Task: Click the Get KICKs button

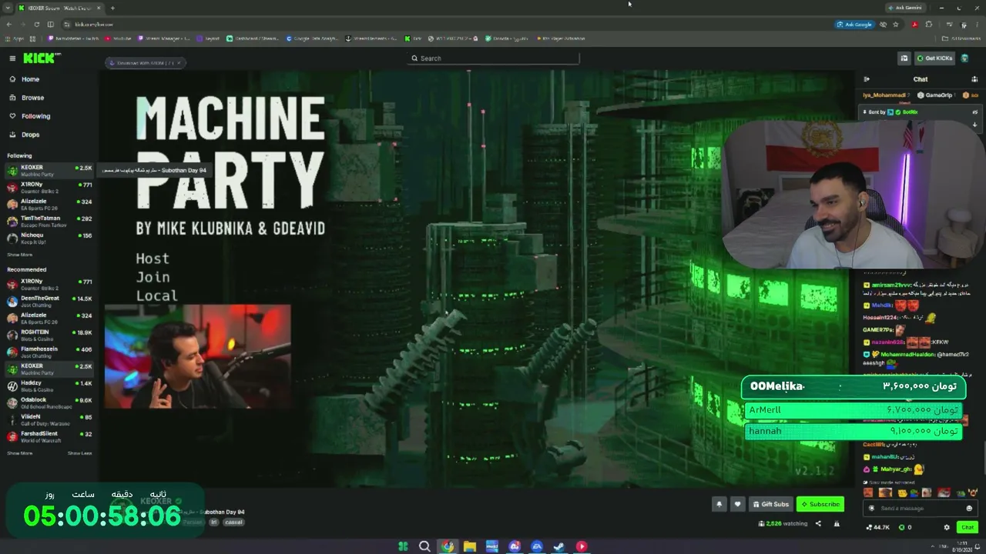Action: (x=934, y=58)
